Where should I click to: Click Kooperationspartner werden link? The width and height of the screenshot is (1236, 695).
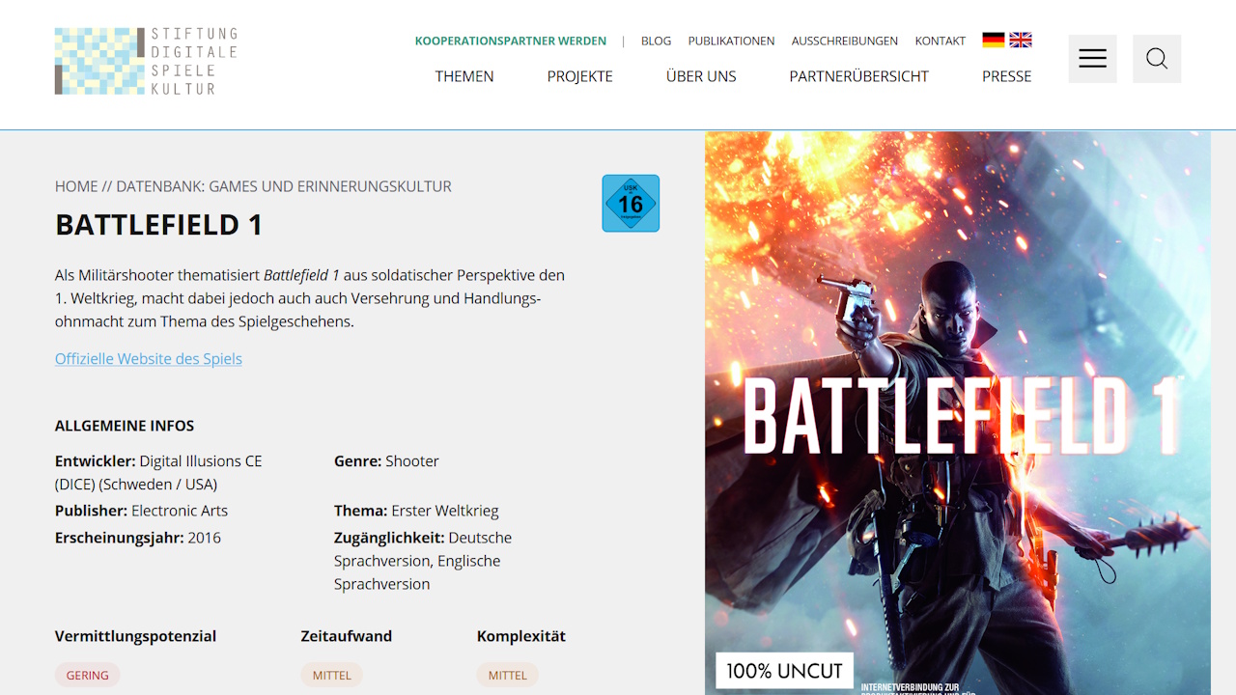[x=511, y=41]
